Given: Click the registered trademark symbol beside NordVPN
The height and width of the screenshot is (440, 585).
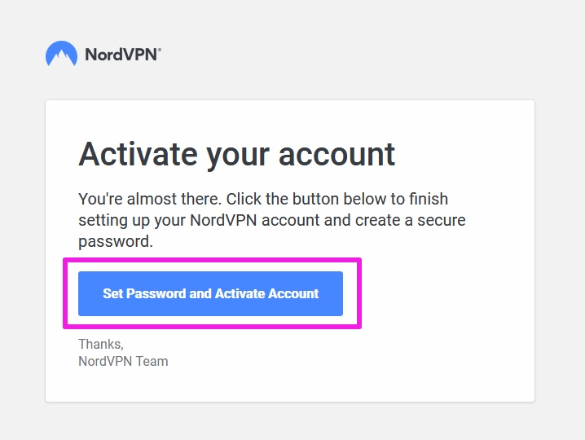Looking at the screenshot, I should pyautogui.click(x=159, y=51).
